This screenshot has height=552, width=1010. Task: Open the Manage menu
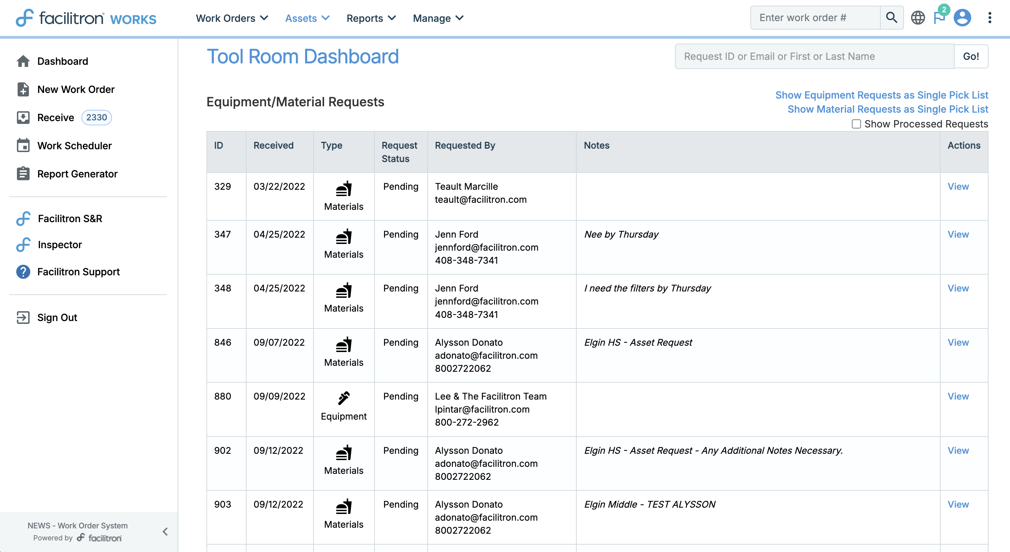coord(438,18)
